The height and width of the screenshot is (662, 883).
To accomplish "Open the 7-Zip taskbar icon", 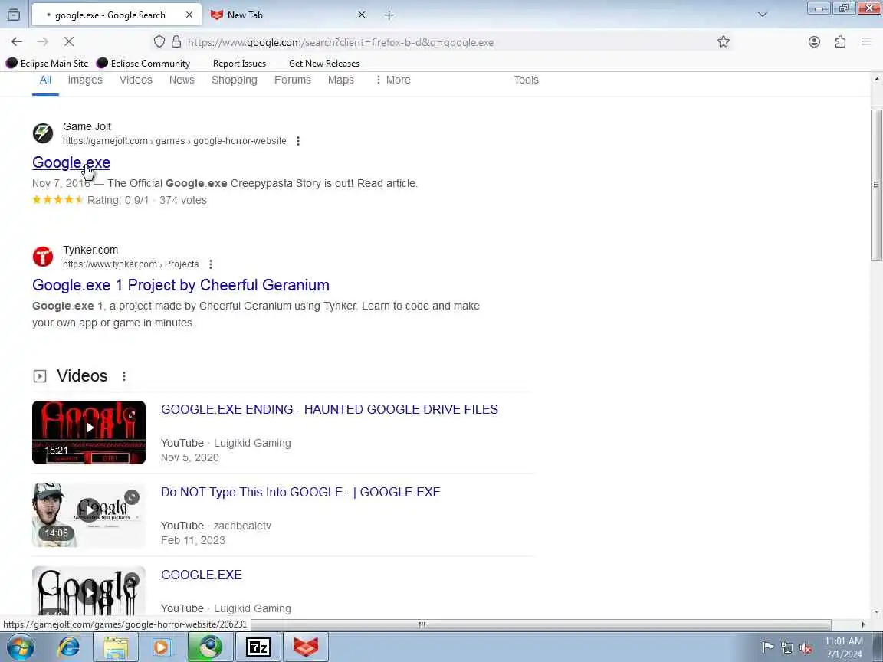I will pyautogui.click(x=258, y=647).
